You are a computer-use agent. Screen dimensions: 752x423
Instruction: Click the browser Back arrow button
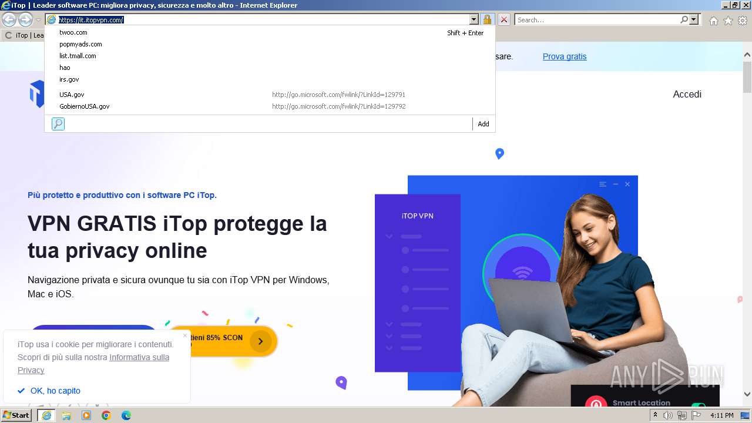click(x=9, y=20)
